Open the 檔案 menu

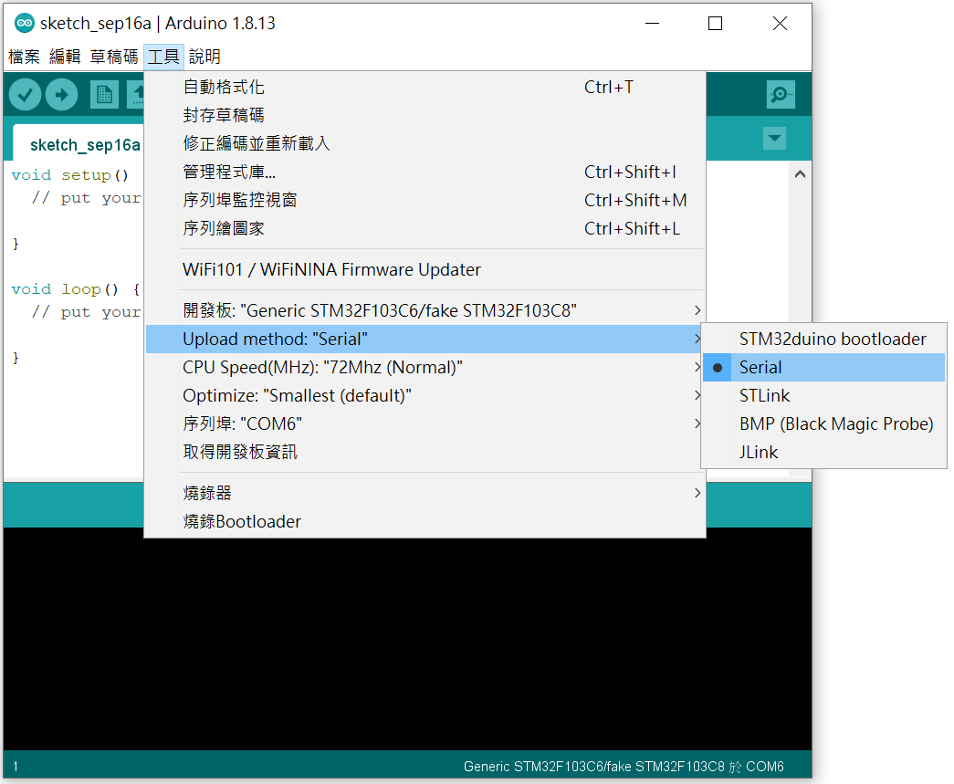tap(24, 57)
